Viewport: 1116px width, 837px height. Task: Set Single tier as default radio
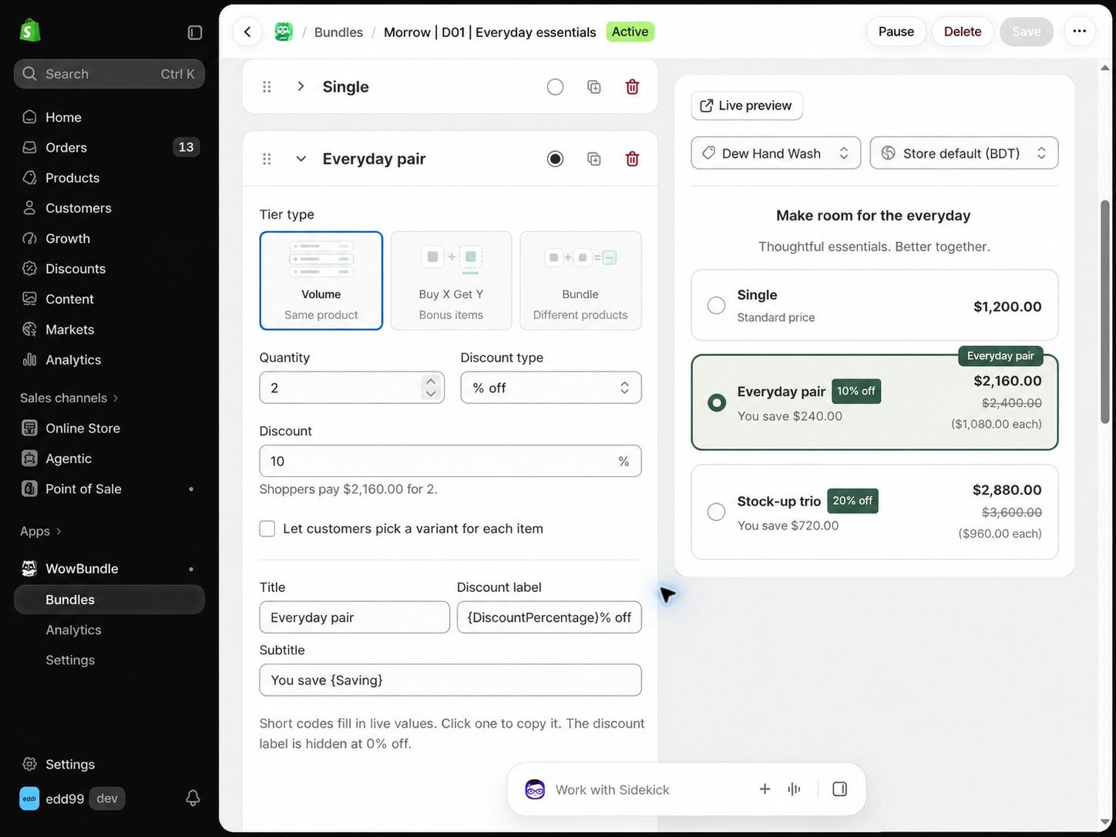(555, 87)
